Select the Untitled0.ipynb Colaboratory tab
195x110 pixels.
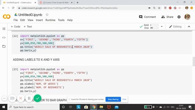pyautogui.click(x=19, y=2)
